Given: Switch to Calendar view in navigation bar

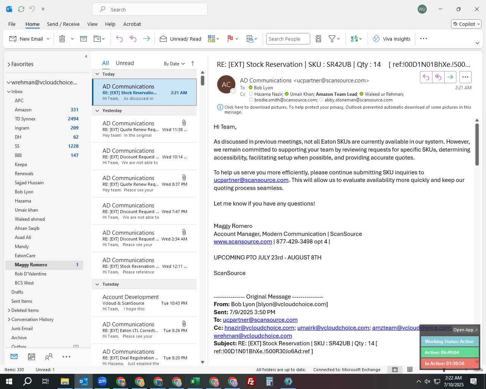Looking at the screenshot, I should coord(32,357).
